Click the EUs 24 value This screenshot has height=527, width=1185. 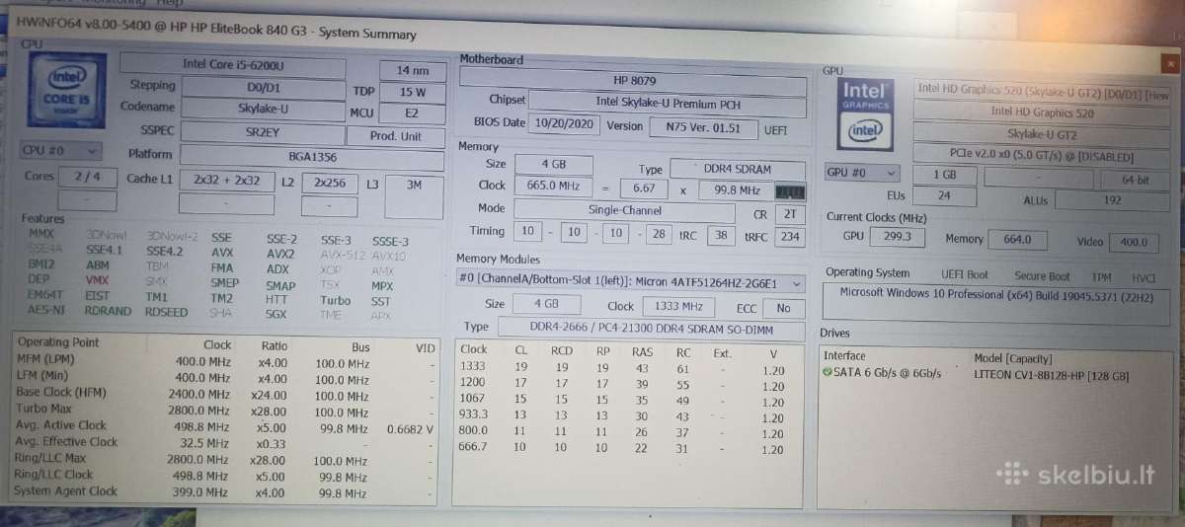point(943,195)
